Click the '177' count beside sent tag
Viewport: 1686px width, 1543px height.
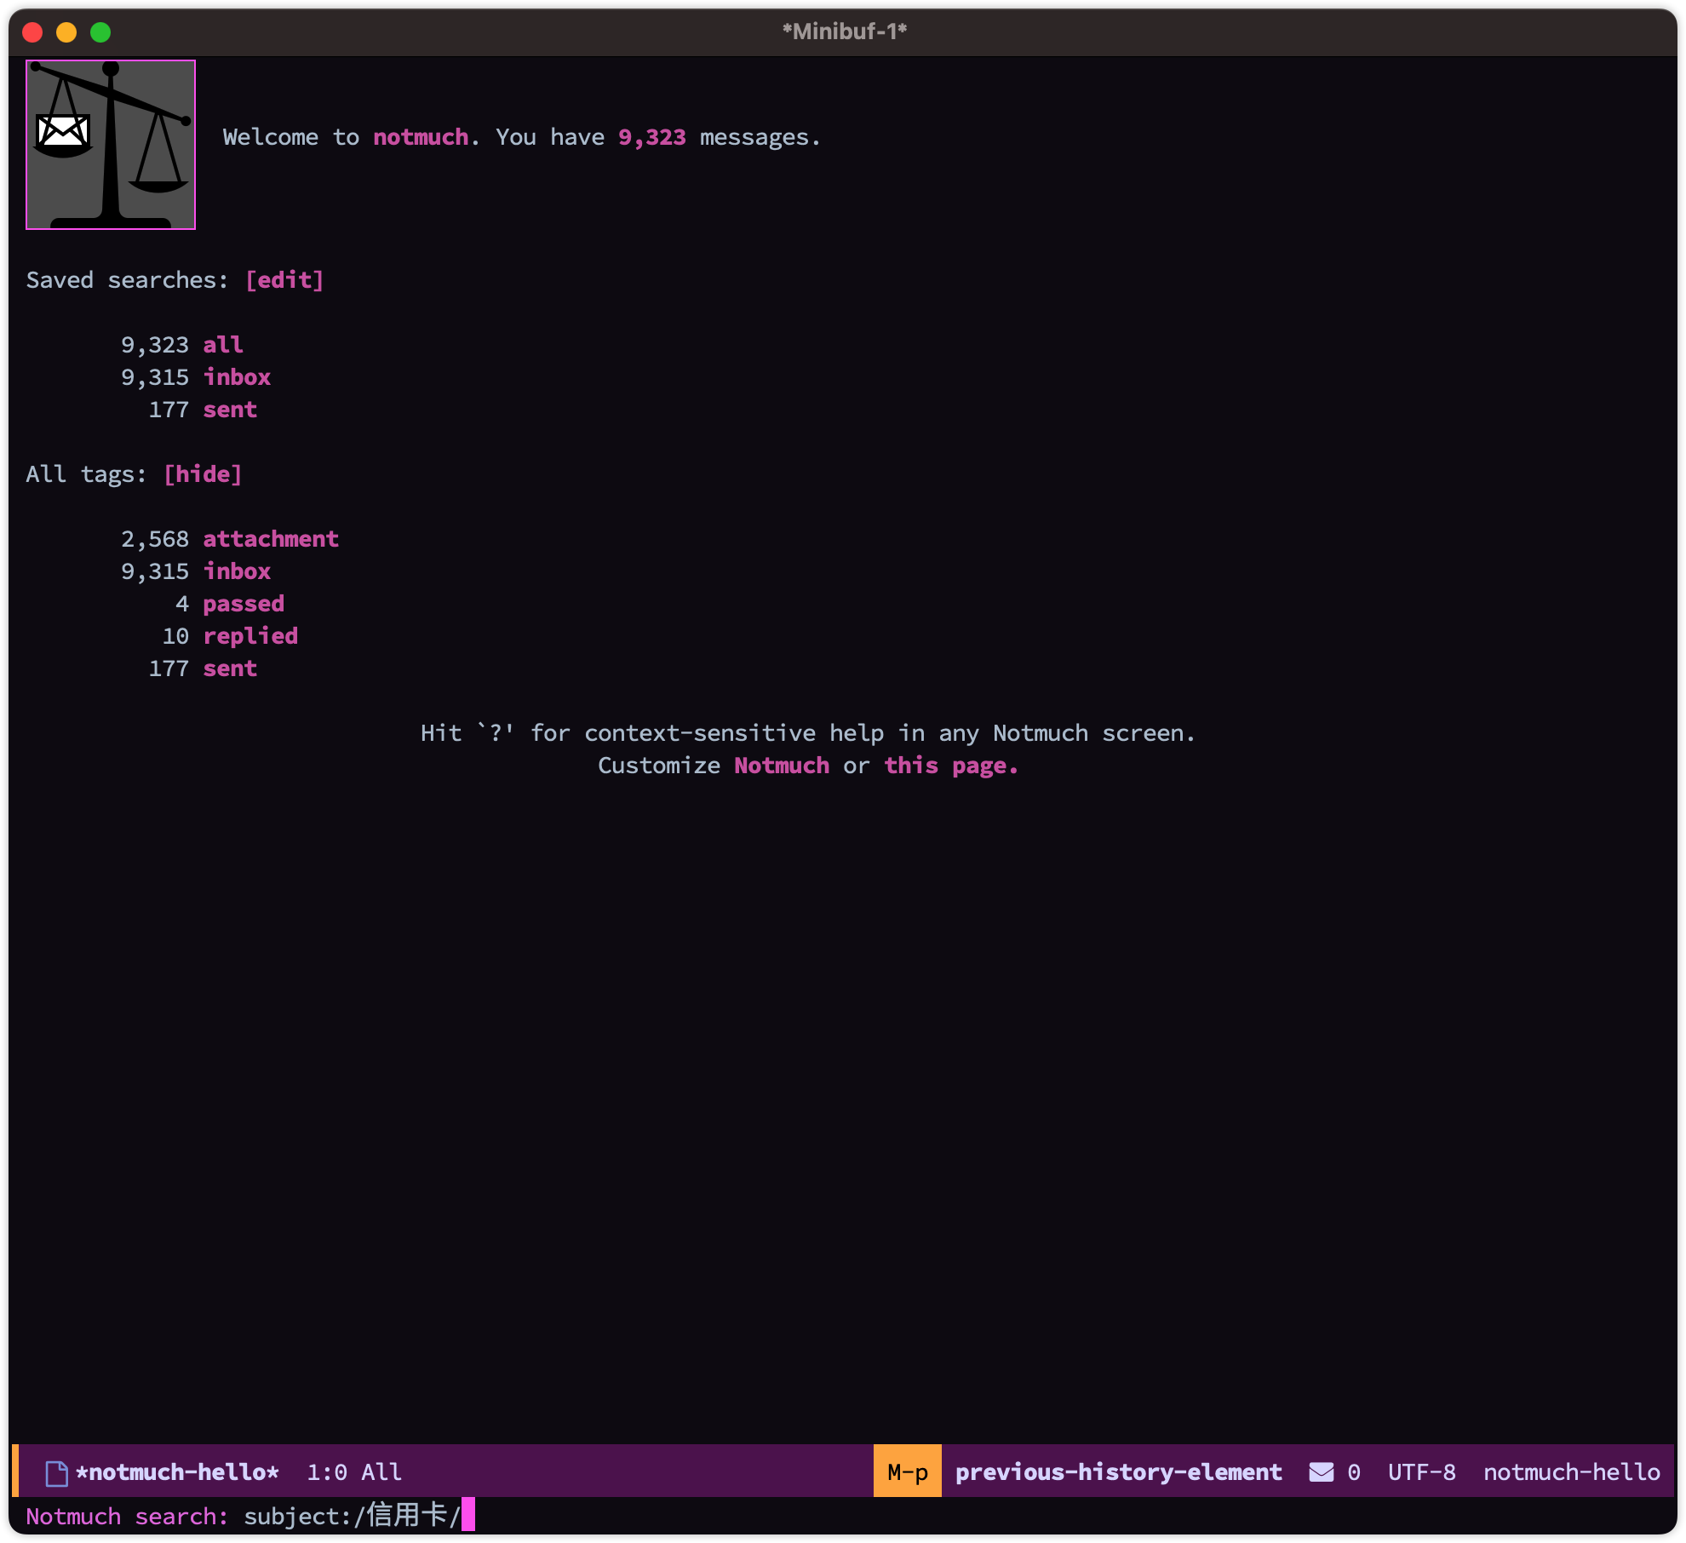169,668
